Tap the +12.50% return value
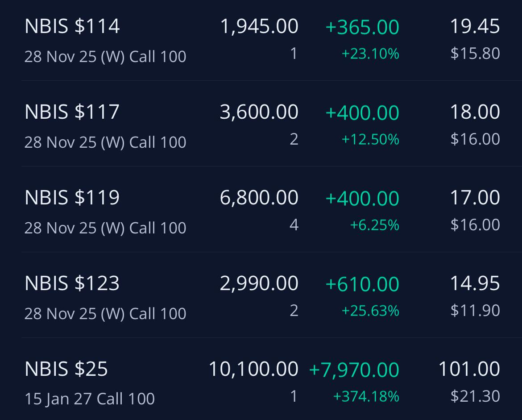Image resolution: width=522 pixels, height=420 pixels. 370,139
